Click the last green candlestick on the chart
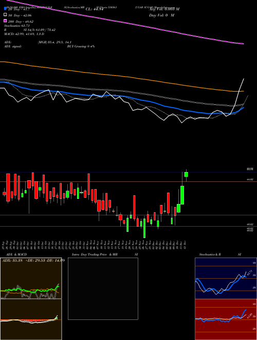Viewport: 257px width, 340px height. click(x=186, y=174)
